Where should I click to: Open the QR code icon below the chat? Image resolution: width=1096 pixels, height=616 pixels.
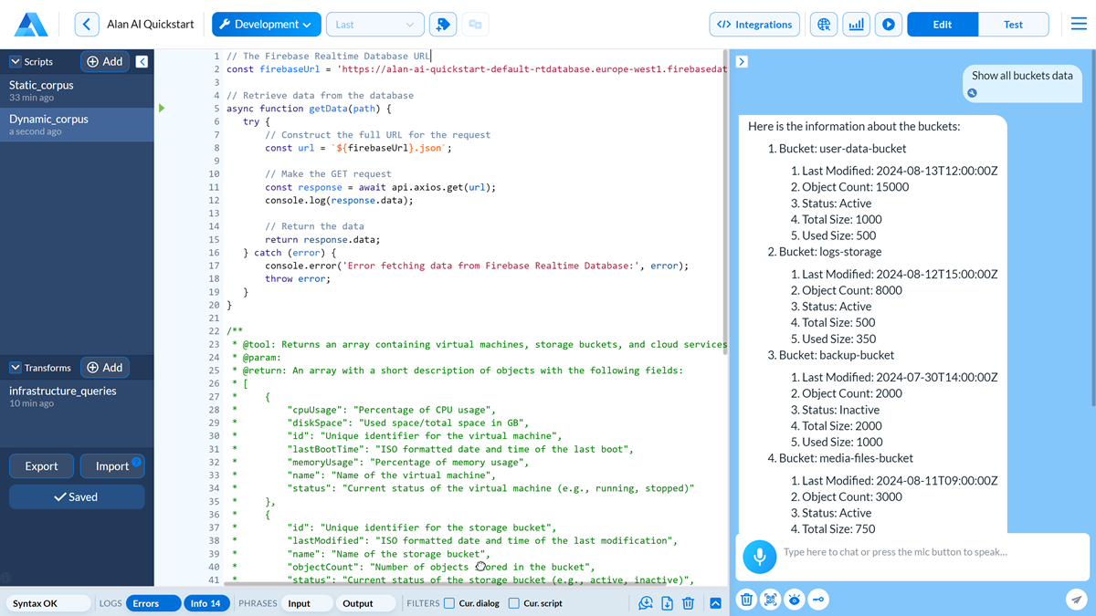(x=770, y=600)
